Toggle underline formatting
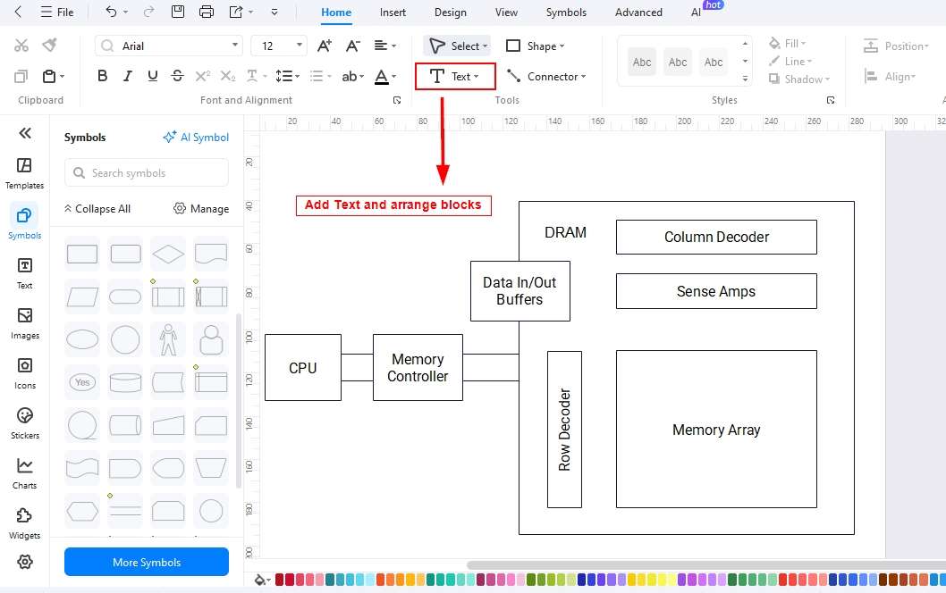 (x=152, y=76)
